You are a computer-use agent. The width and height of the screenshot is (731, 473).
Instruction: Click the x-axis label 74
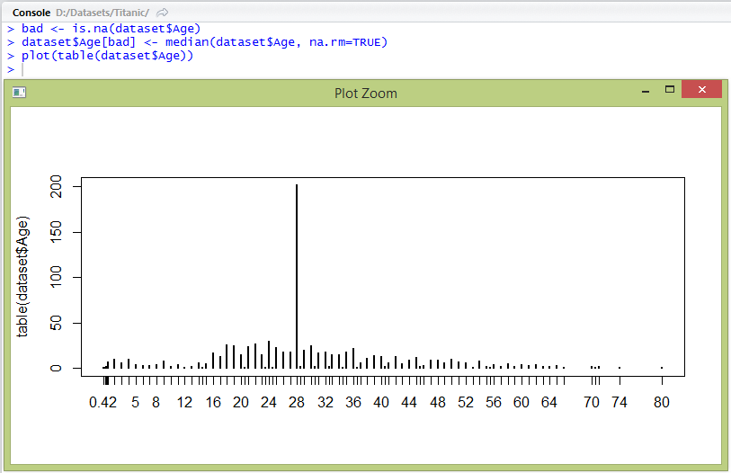620,402
